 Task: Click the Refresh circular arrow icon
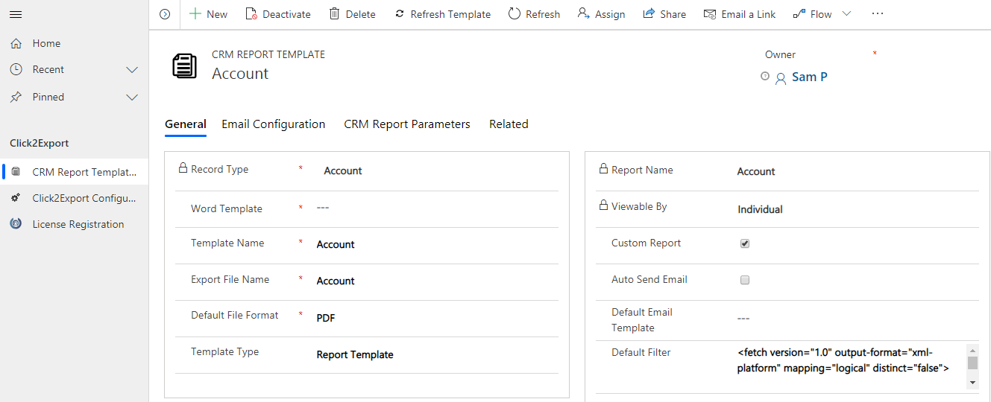point(515,14)
